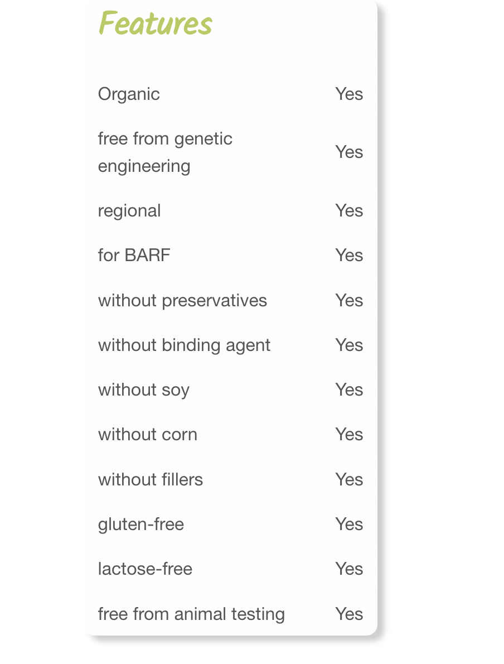Click Yes beside without preservatives

click(x=349, y=301)
